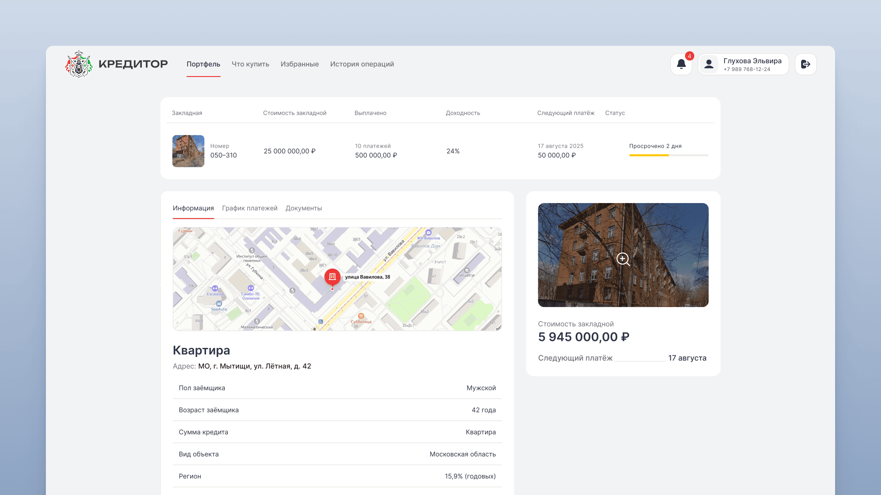Viewport: 881px width, 495px height.
Task: Go to Что купить section
Action: [x=250, y=64]
